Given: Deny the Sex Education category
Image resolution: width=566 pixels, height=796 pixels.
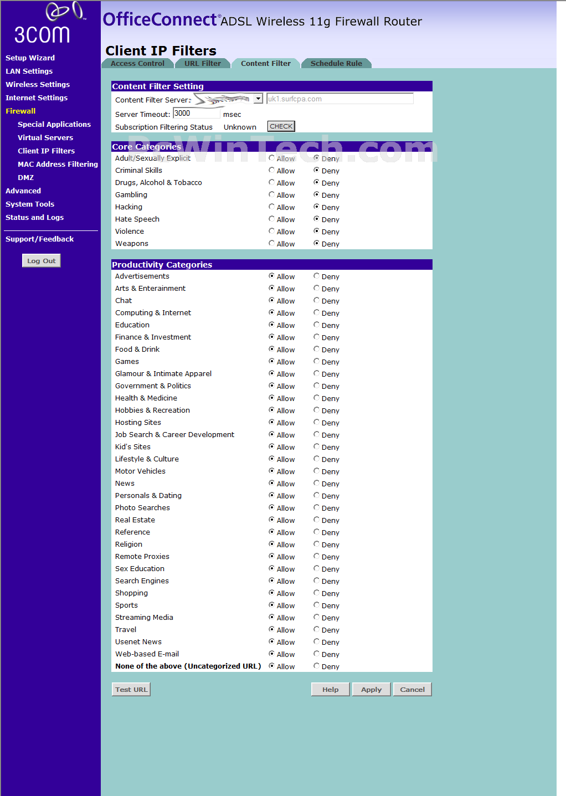Looking at the screenshot, I should [x=316, y=568].
